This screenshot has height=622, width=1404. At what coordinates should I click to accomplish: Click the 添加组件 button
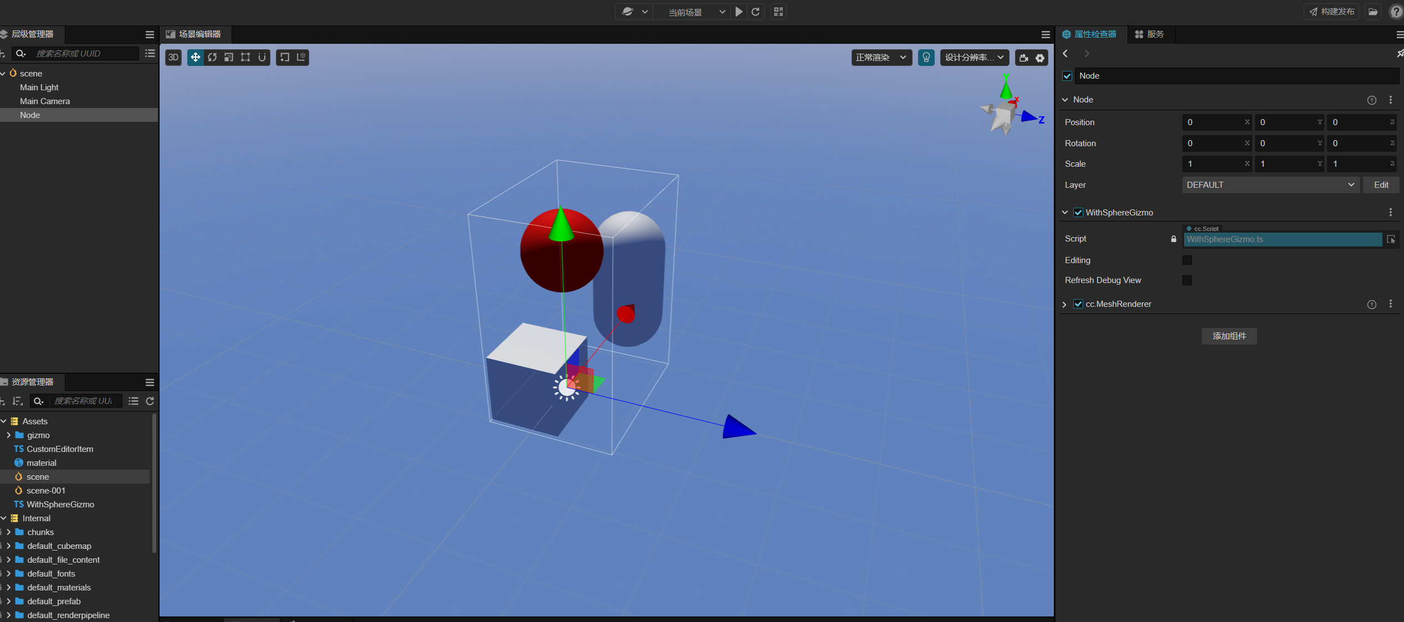[x=1229, y=336]
